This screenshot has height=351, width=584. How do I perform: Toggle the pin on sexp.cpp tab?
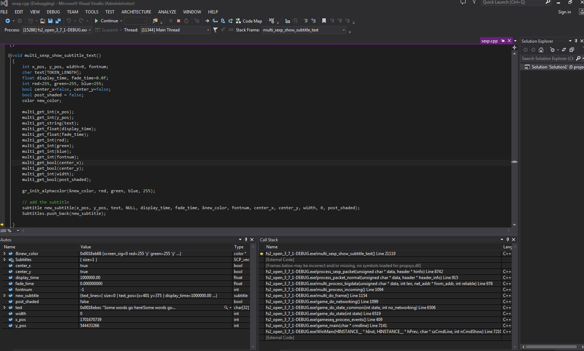click(503, 41)
